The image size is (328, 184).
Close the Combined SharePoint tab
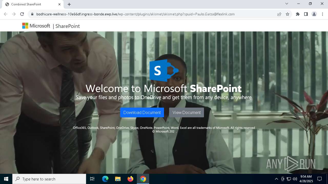click(x=59, y=4)
